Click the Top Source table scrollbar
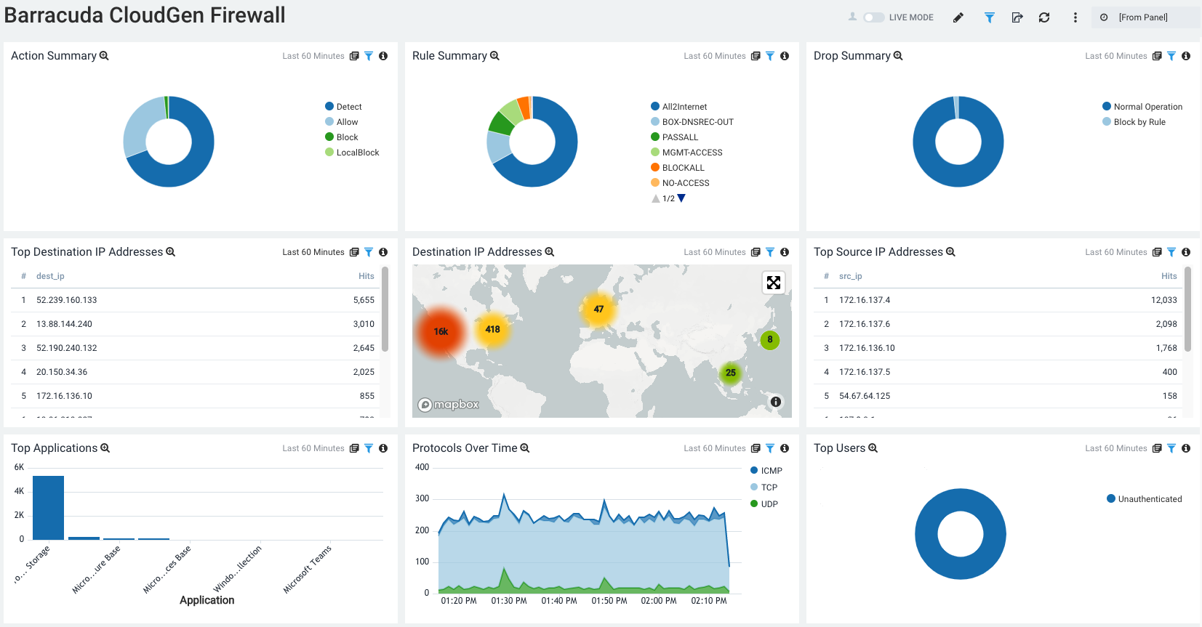Image resolution: width=1202 pixels, height=627 pixels. coord(1187,310)
